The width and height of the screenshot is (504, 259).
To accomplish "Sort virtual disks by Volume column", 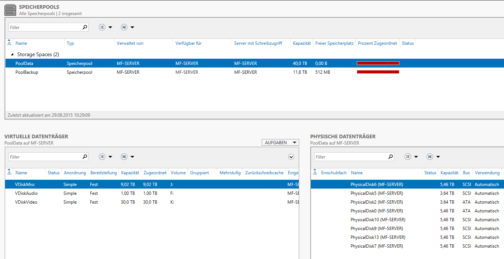I will (x=178, y=173).
